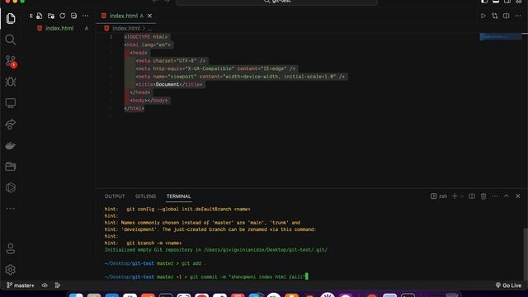Image resolution: width=528 pixels, height=297 pixels.
Task: Open the folder icon in activity bar
Action: tap(11, 167)
